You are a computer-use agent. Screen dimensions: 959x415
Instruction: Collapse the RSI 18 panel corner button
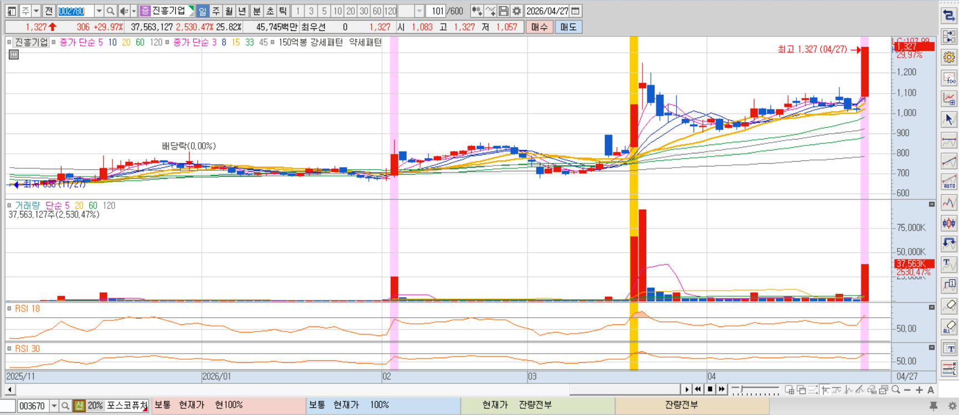[x=932, y=307]
